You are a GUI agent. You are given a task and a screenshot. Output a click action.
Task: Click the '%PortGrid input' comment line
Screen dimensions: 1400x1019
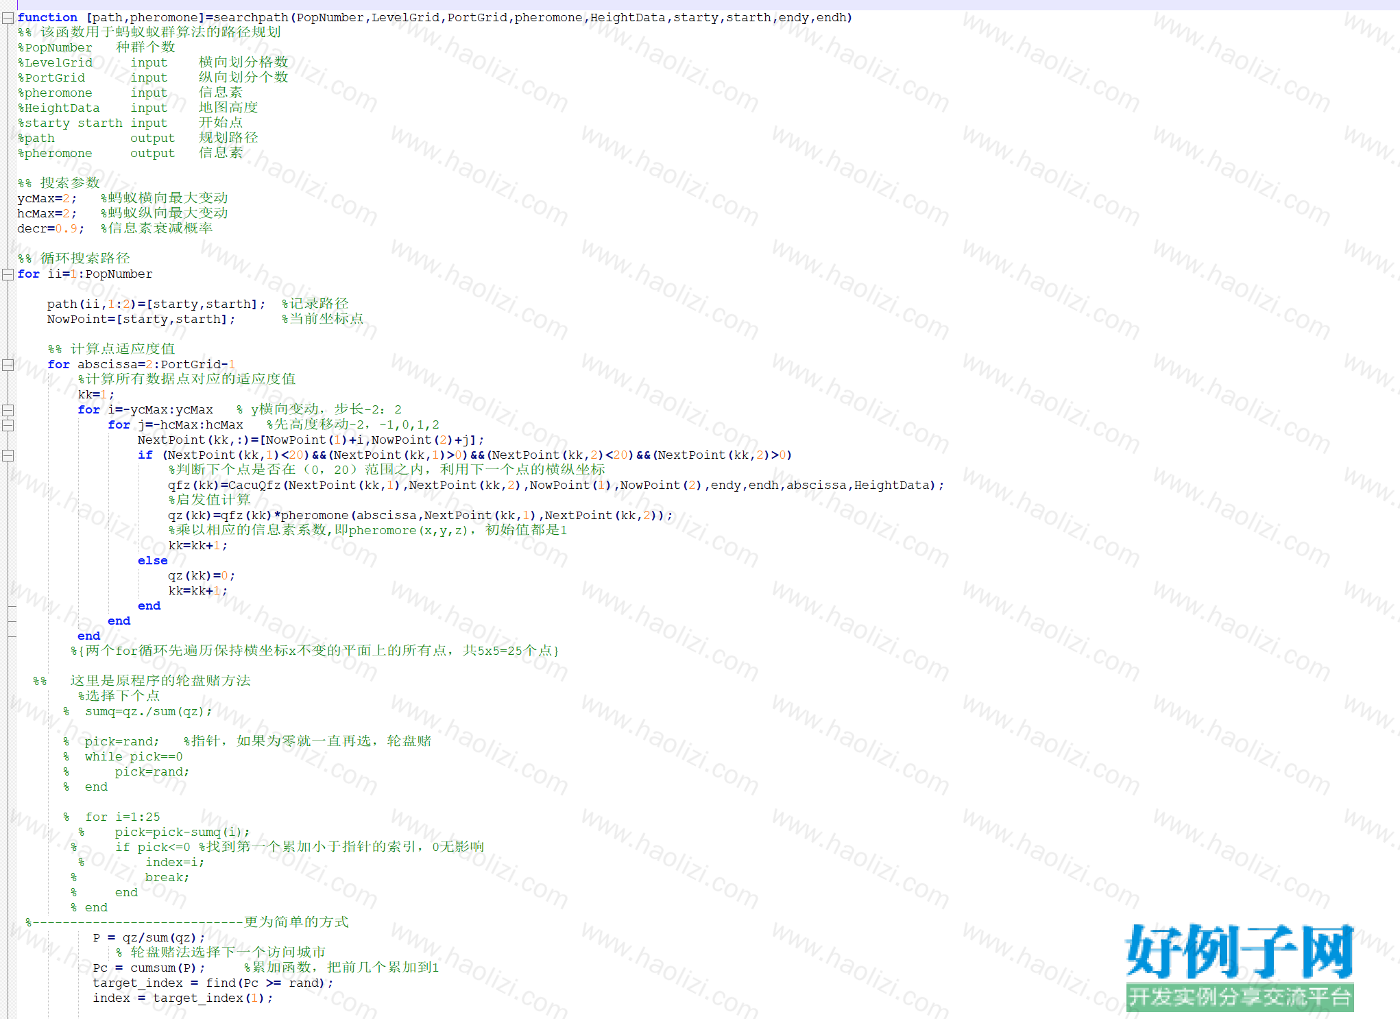(153, 78)
